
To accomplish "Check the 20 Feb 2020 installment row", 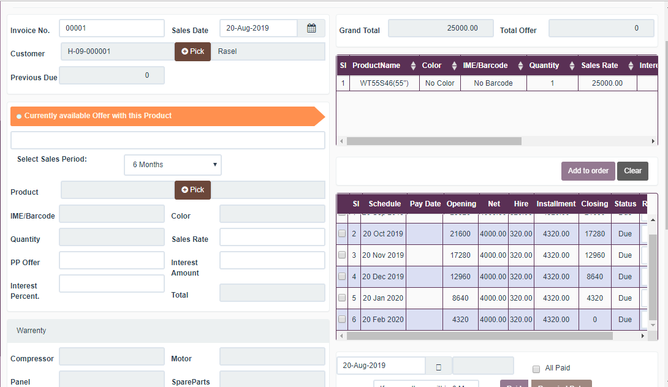I will click(342, 319).
